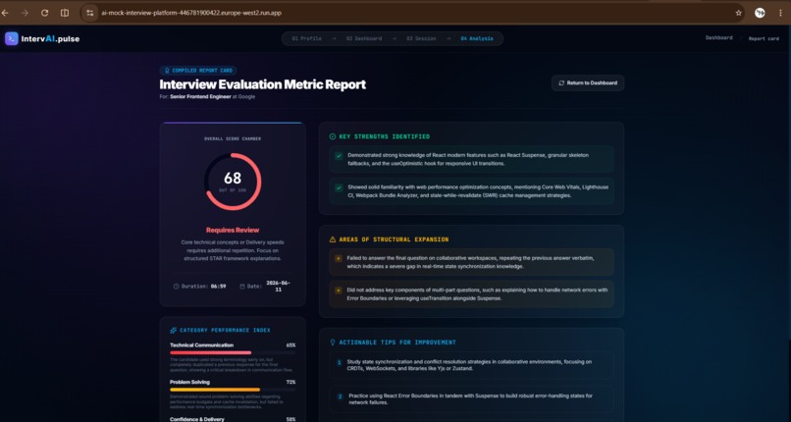The image size is (791, 422).
Task: Click the Problem Solving 72% value
Action: click(x=290, y=382)
